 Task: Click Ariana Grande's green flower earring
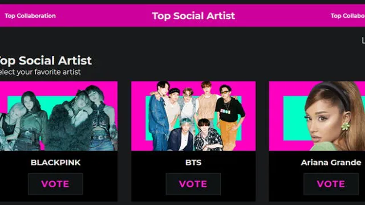point(346,126)
